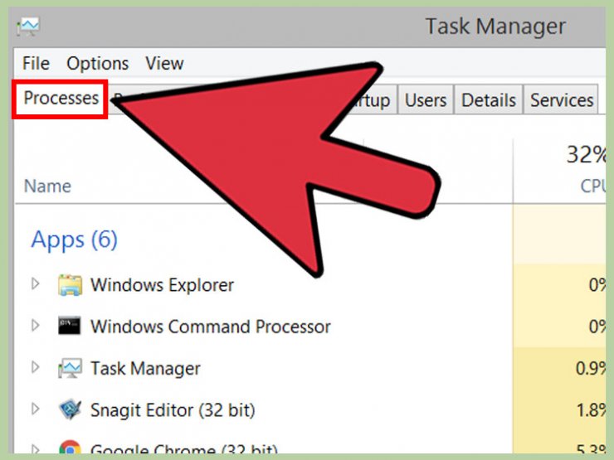The height and width of the screenshot is (460, 614).
Task: Select the Windows Explorer folder icon
Action: tap(70, 285)
